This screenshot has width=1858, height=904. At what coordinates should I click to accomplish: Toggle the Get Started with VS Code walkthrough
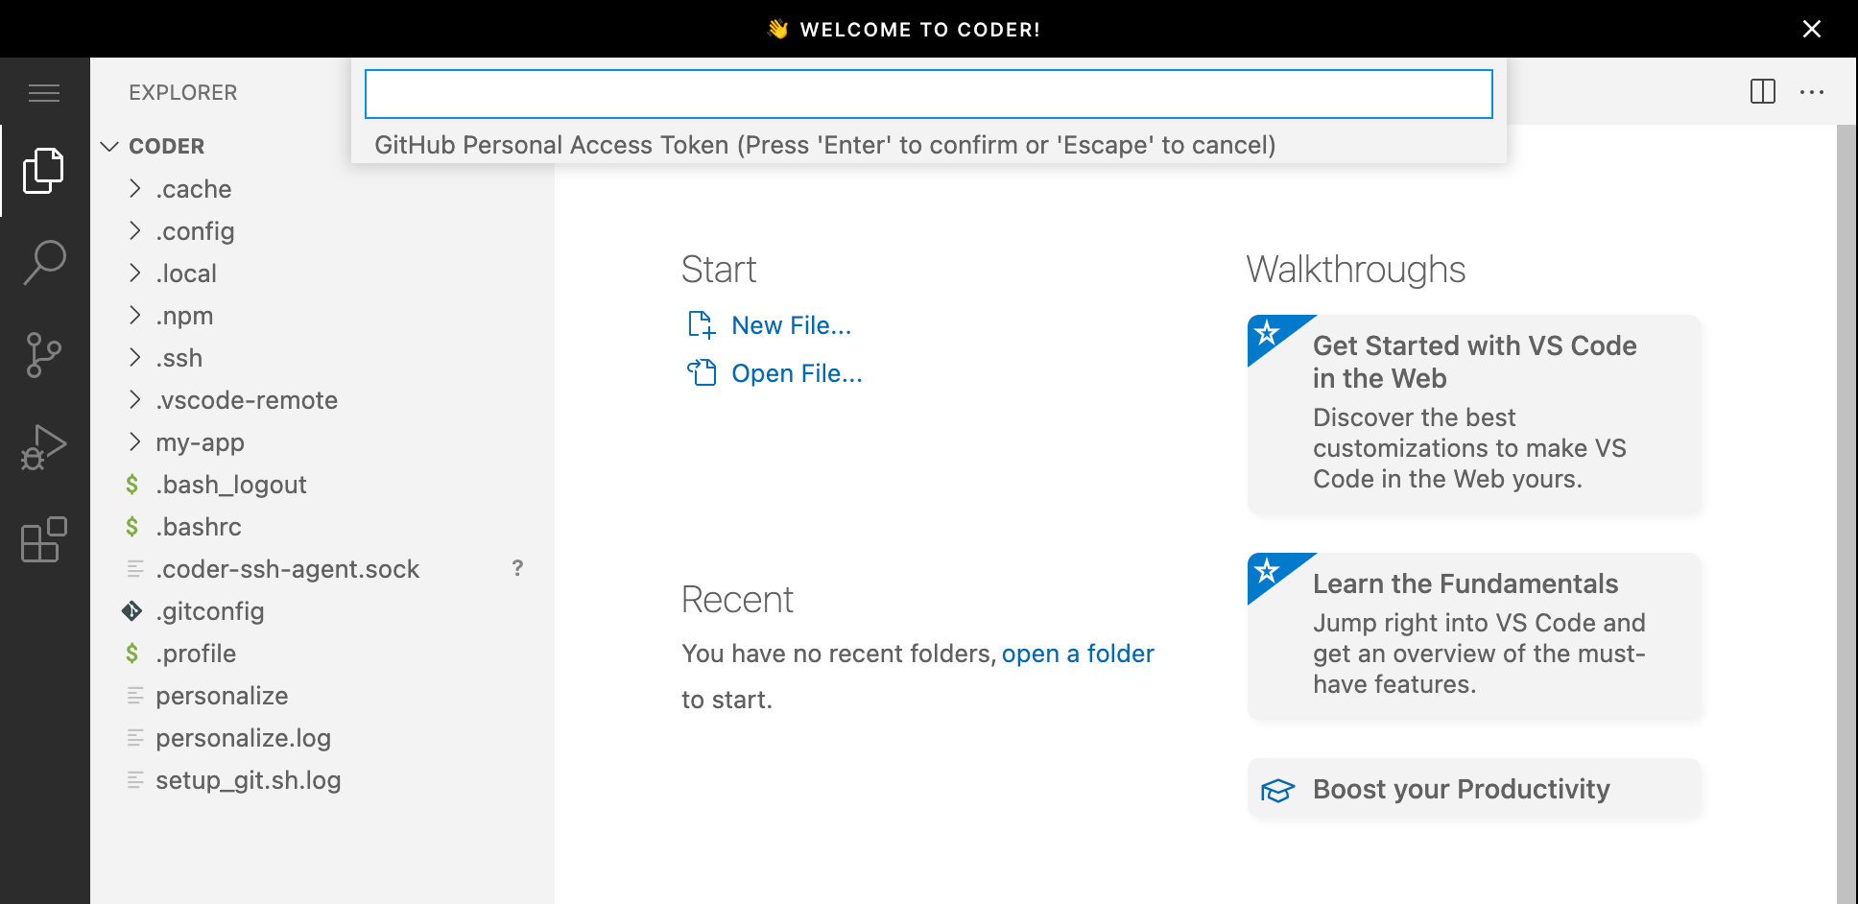[1474, 413]
